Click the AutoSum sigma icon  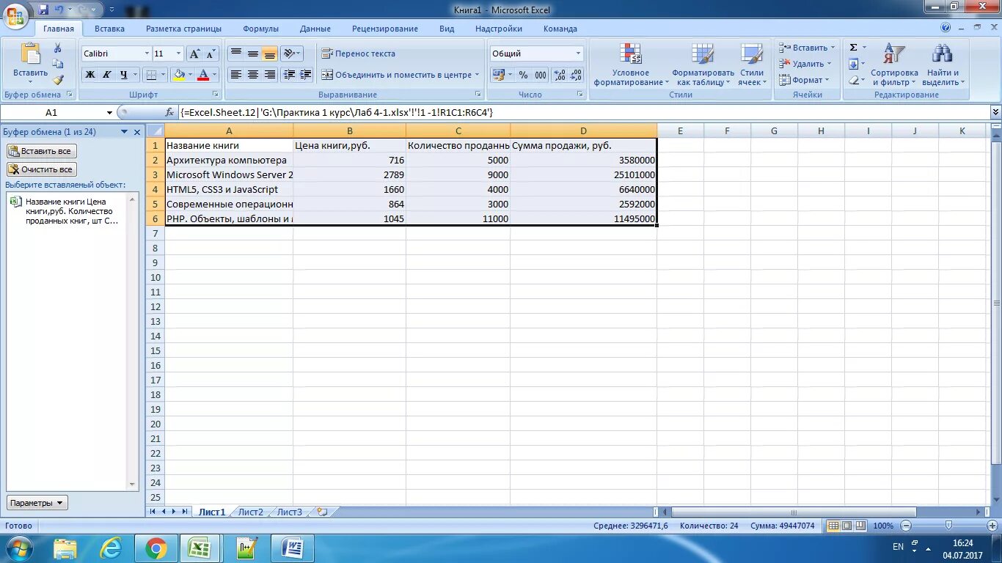point(854,48)
